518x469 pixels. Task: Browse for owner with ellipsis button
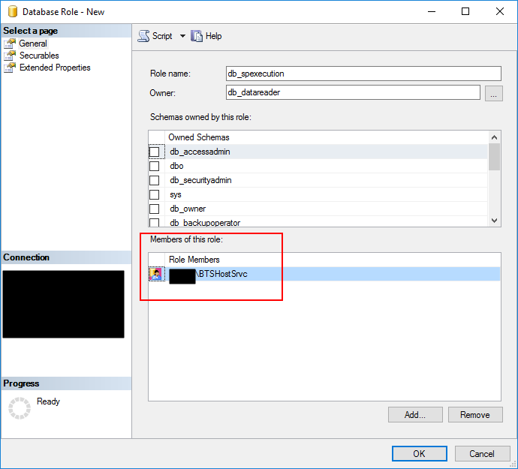tap(493, 93)
